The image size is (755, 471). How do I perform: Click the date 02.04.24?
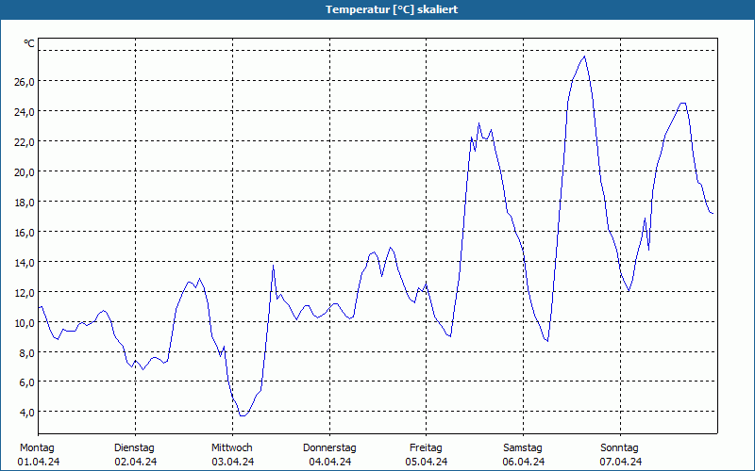coord(136,462)
